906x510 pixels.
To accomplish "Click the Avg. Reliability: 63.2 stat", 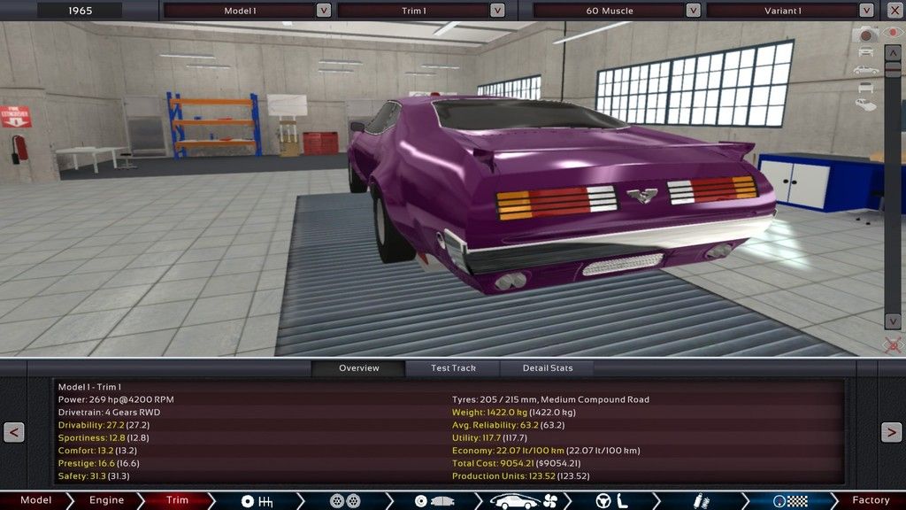I will [x=509, y=425].
